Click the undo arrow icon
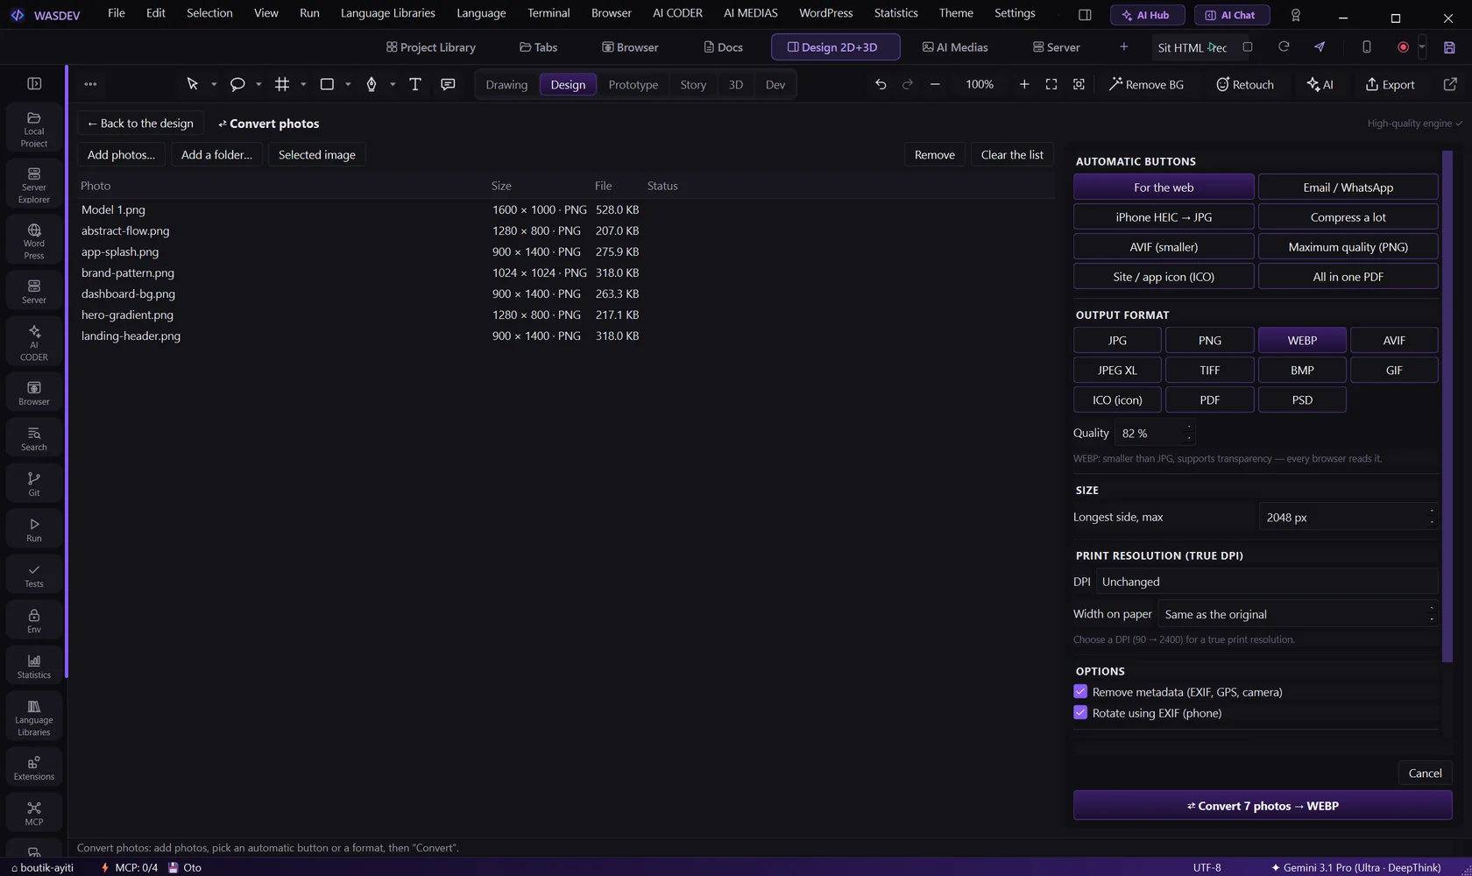 [881, 84]
